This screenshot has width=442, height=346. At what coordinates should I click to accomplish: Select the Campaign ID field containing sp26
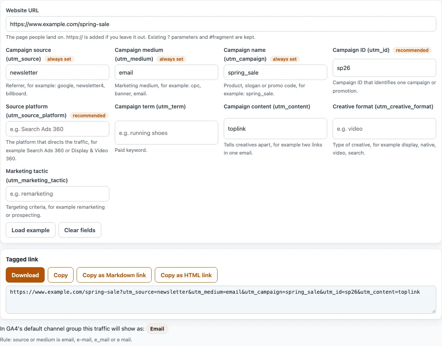tap(384, 68)
